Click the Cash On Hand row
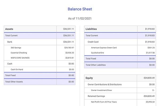 point(17,69)
